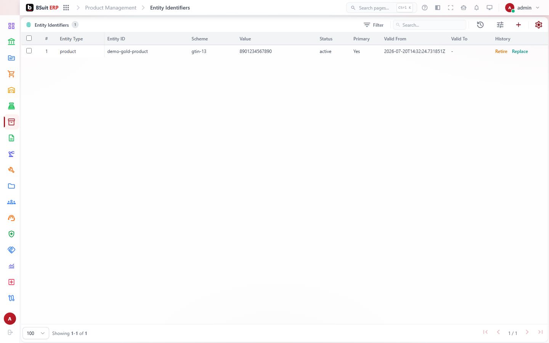Toggle fullscreen mode icon
Image resolution: width=549 pixels, height=343 pixels.
[451, 8]
